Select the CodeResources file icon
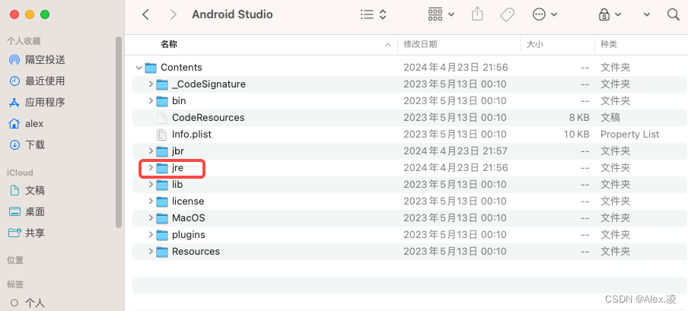The height and width of the screenshot is (311, 688). (162, 118)
